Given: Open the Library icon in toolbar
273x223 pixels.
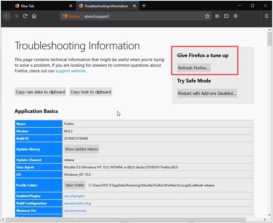Looking at the screenshot, I should click(217, 16).
